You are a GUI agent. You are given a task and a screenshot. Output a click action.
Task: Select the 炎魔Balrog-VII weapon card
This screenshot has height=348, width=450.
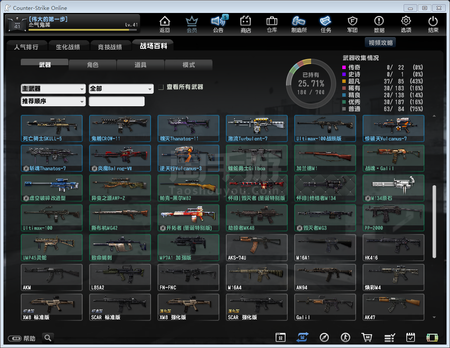pos(120,158)
